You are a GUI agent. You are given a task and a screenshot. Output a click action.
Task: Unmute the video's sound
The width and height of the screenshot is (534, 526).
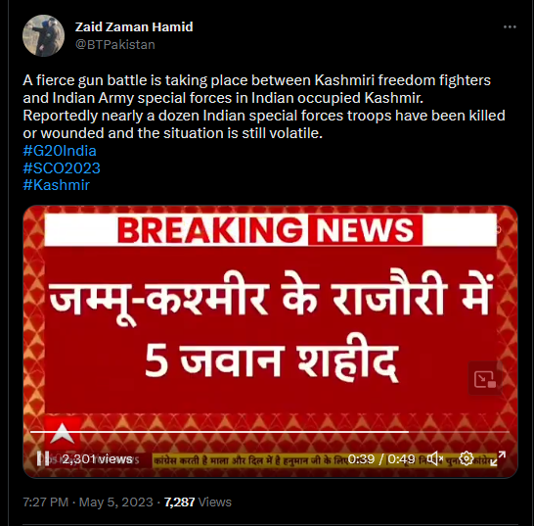pos(434,458)
